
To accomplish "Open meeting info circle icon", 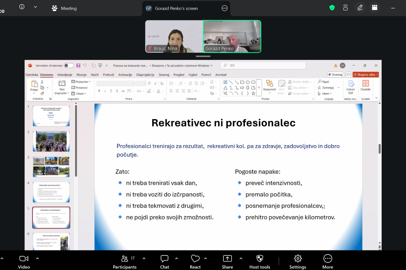I will (22, 7).
